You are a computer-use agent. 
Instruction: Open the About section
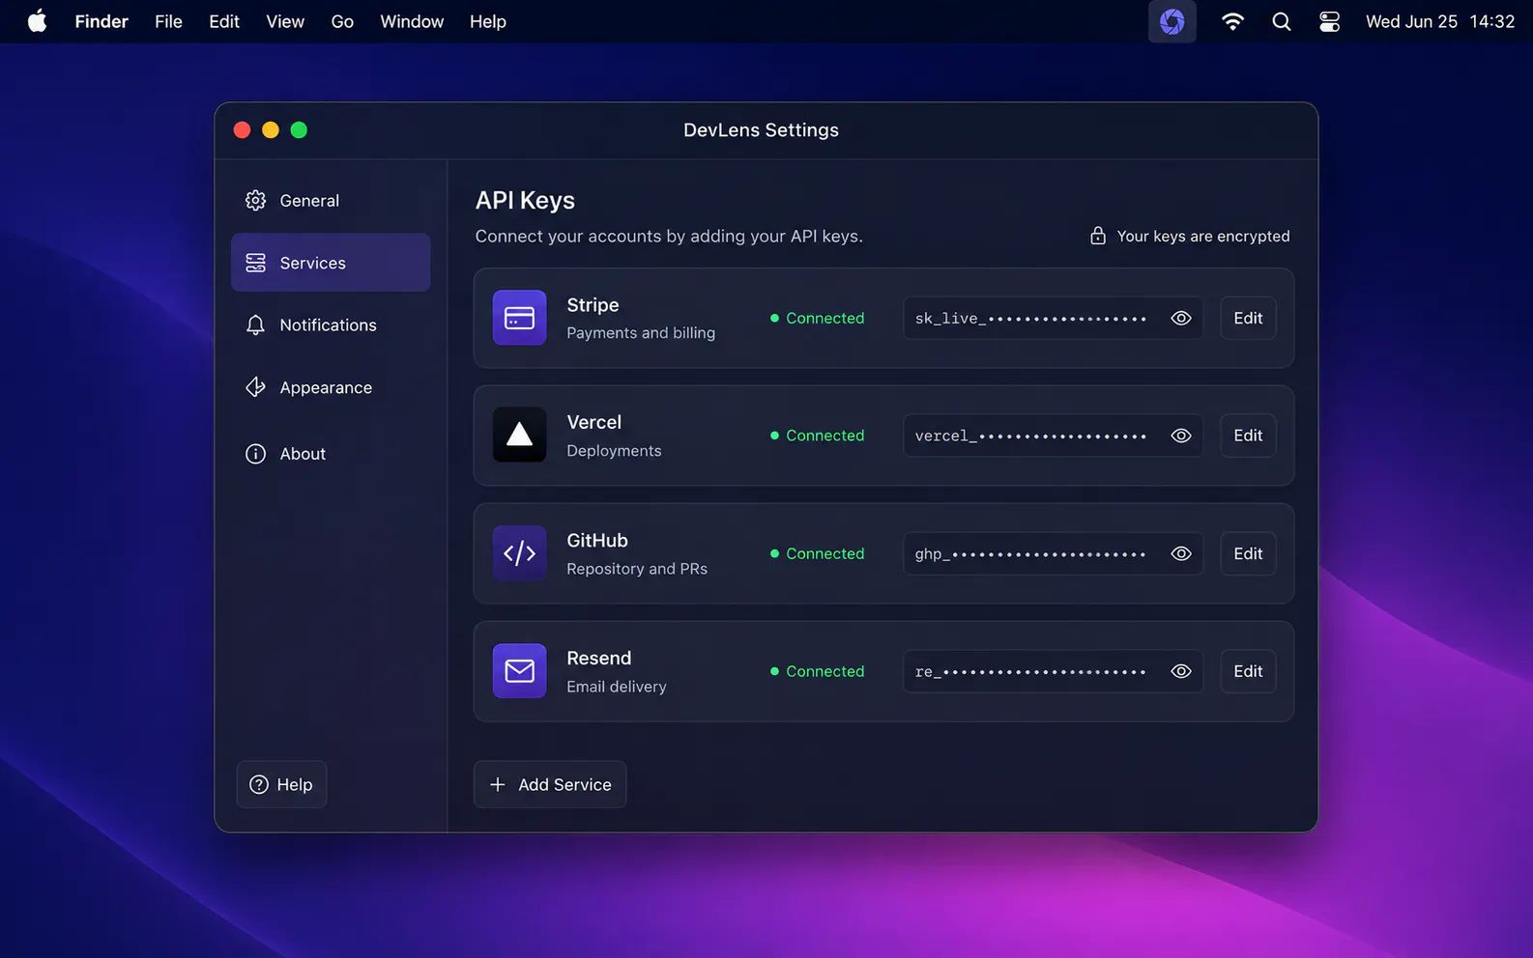tap(331, 454)
